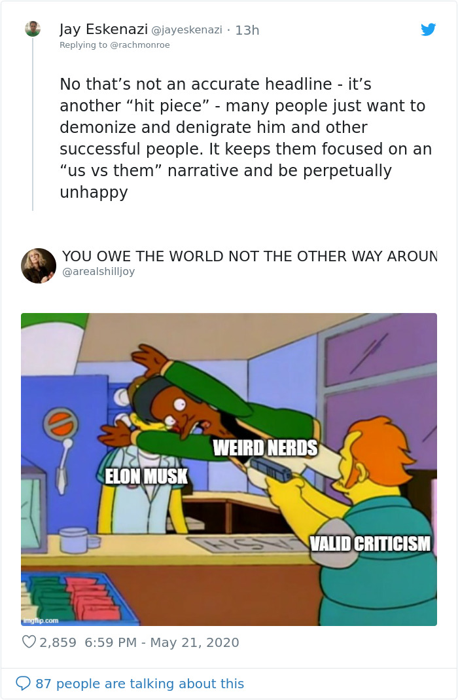Visit the @arealshilljoy handle
Image resolution: width=458 pixels, height=700 pixels.
[98, 272]
